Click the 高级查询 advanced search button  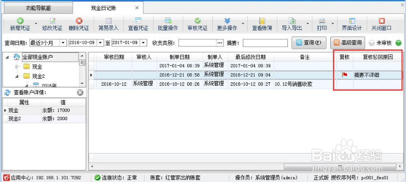click(348, 42)
